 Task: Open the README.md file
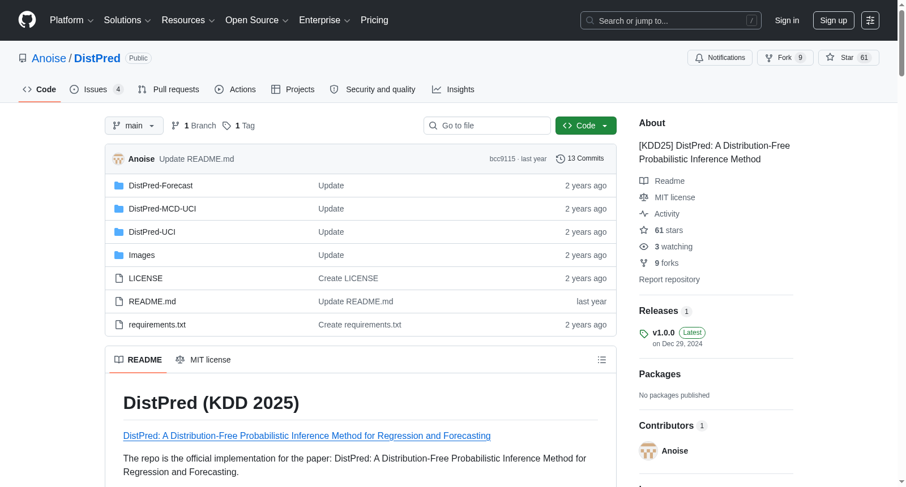pos(152,301)
